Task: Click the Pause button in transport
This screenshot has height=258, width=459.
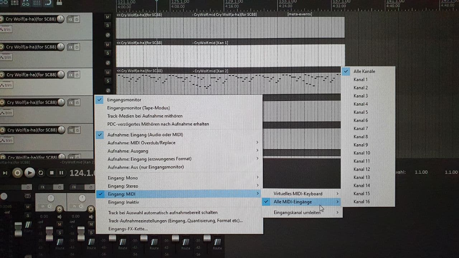Action: (61, 173)
